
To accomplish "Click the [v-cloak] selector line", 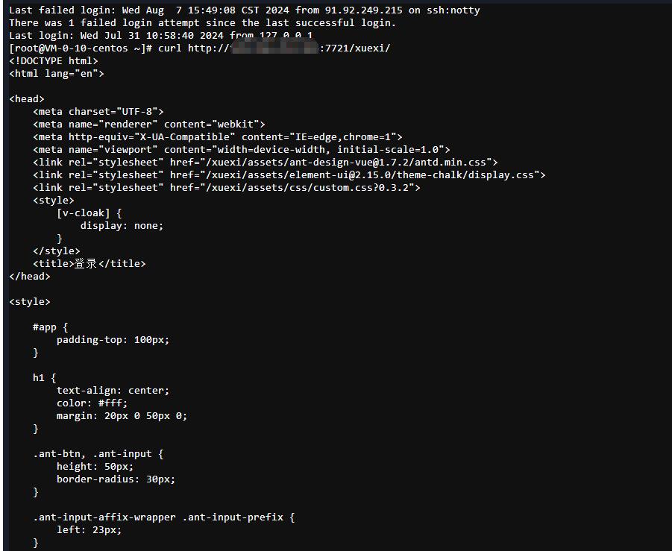I will click(90, 213).
